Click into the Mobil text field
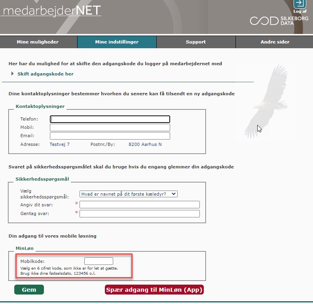The width and height of the screenshot is (313, 304). click(110, 127)
